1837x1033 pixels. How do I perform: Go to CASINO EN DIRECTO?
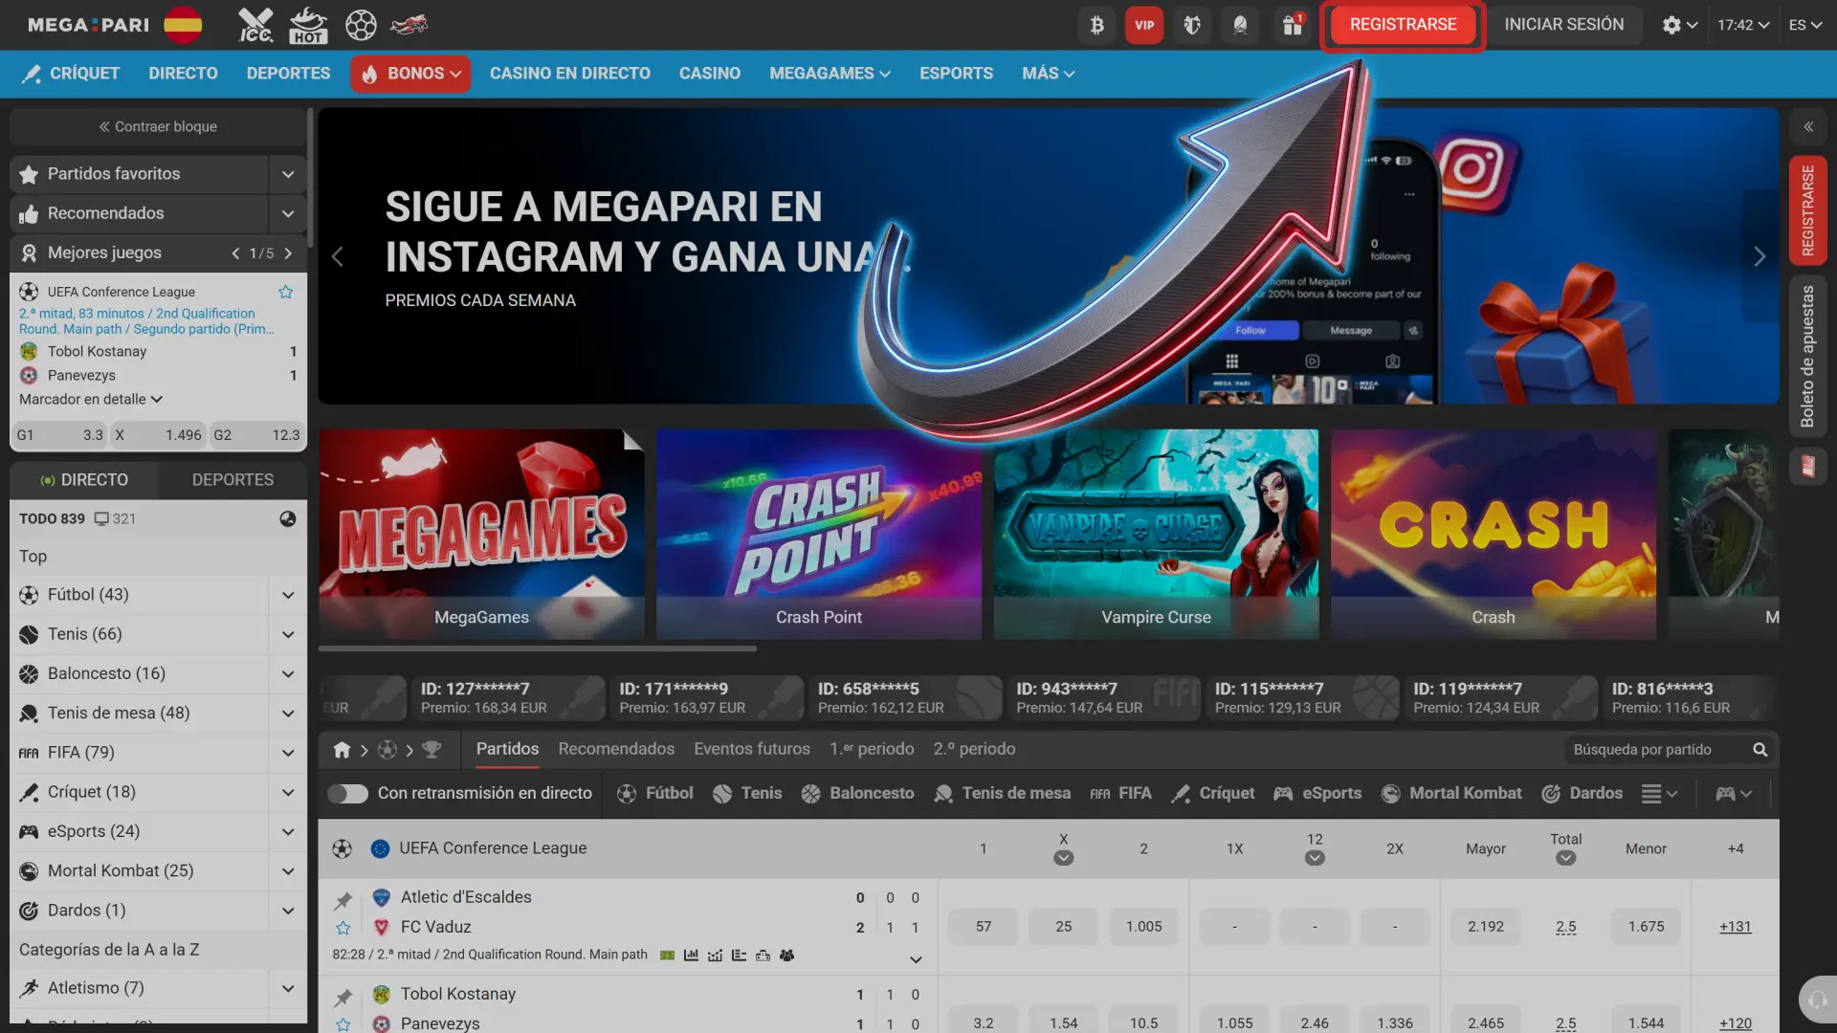pos(569,74)
